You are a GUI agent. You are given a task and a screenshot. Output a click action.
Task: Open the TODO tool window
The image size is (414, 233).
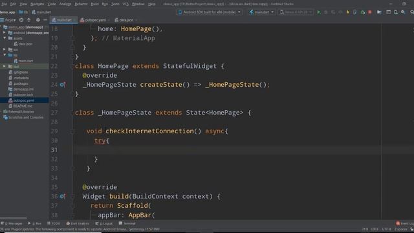54,223
